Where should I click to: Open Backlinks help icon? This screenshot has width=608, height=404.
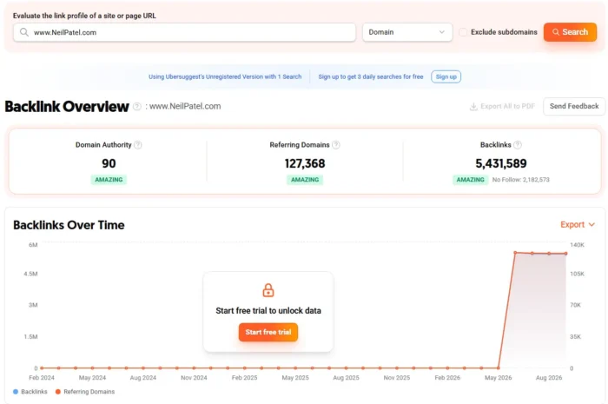518,145
